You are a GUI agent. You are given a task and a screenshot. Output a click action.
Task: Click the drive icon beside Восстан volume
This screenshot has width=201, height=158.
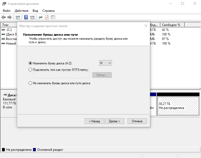coord(3,39)
